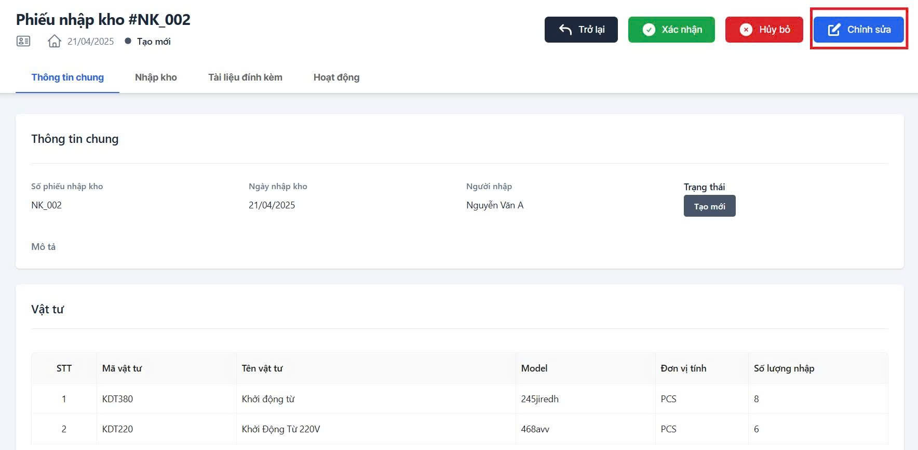Click the home icon beside the date
Image resolution: width=918 pixels, height=450 pixels.
pyautogui.click(x=55, y=41)
